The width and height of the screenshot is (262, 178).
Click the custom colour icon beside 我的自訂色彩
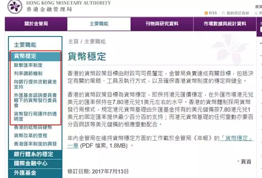coord(223,13)
